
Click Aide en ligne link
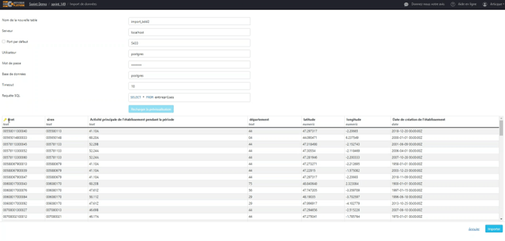pos(466,5)
